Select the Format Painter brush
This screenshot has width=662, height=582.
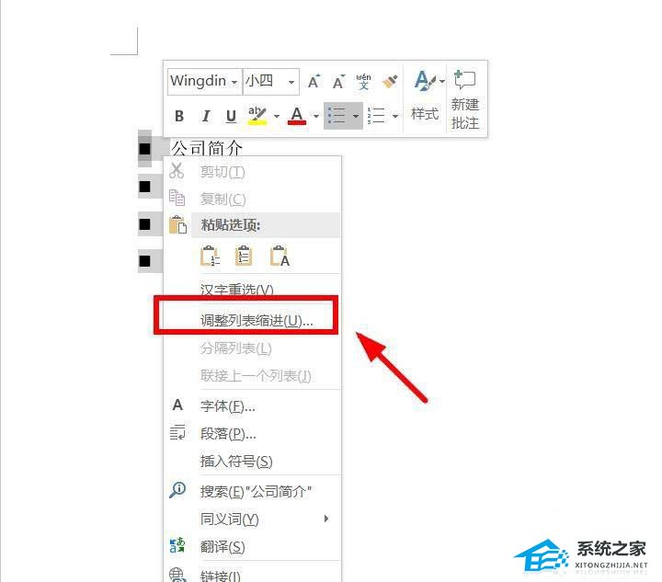pos(390,82)
